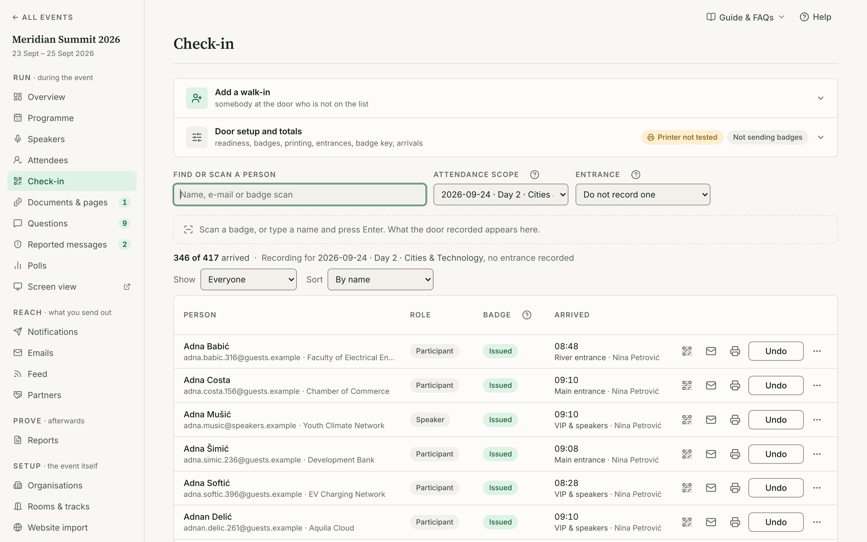Click Attendance Scope help icon
This screenshot has height=542, width=867.
pyautogui.click(x=534, y=175)
